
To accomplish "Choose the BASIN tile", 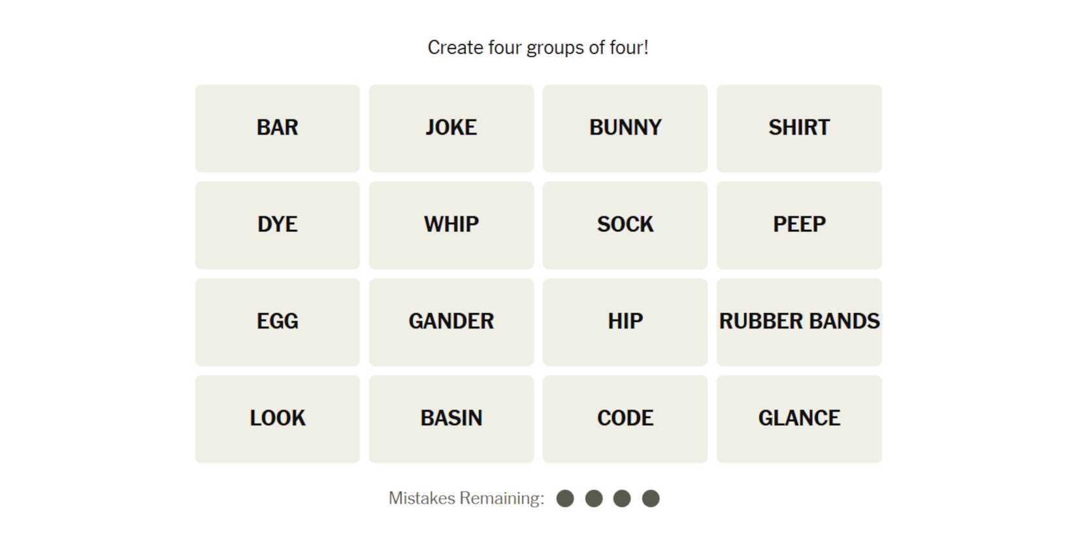I will 451,418.
